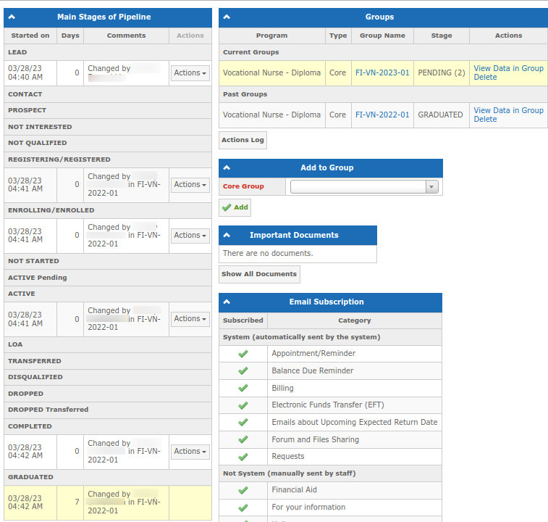Click the Subscribed column header
Image resolution: width=548 pixels, height=522 pixels.
(x=243, y=320)
